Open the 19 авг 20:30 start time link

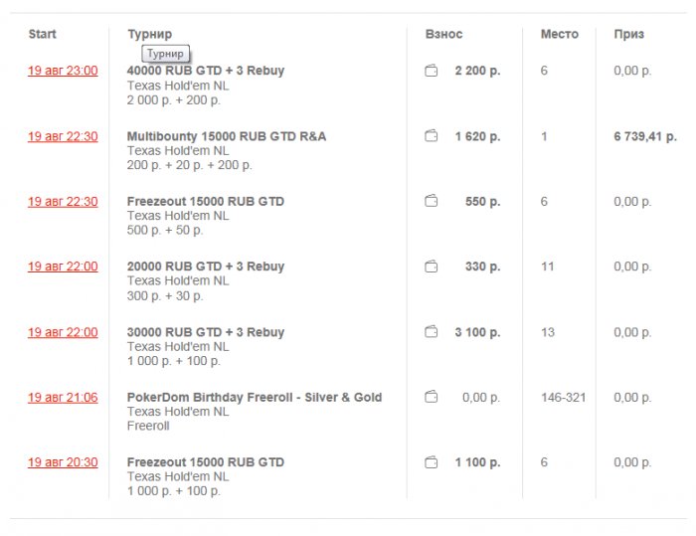63,462
